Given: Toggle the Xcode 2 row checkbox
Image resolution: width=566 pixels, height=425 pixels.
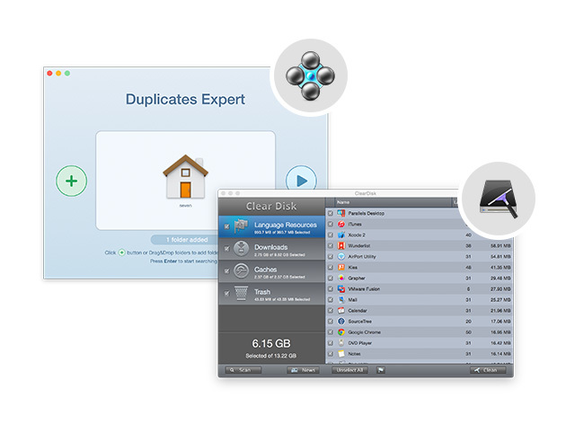Looking at the screenshot, I should (331, 235).
